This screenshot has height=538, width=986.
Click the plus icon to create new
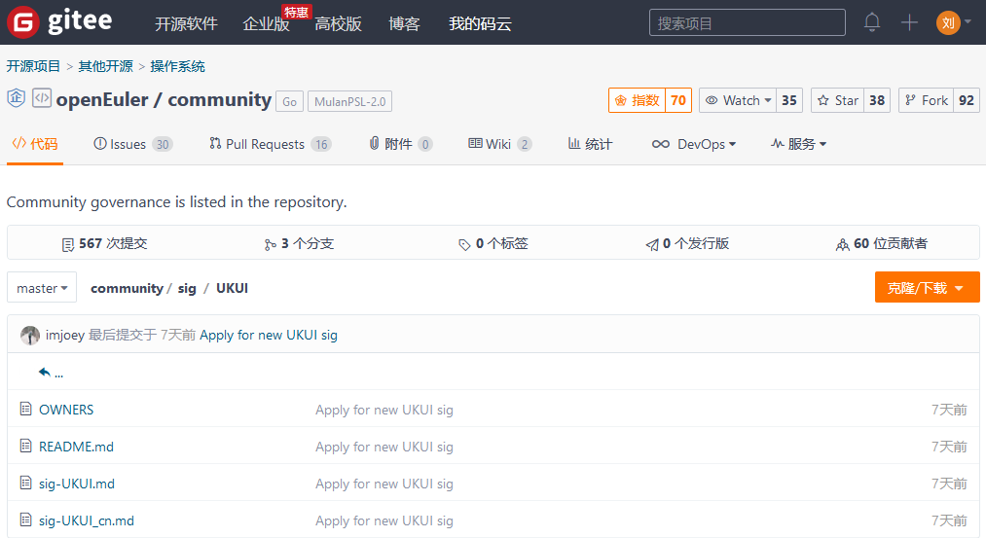click(909, 22)
